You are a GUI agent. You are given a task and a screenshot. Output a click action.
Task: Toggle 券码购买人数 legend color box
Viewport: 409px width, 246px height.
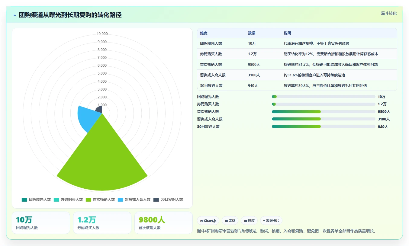point(56,200)
